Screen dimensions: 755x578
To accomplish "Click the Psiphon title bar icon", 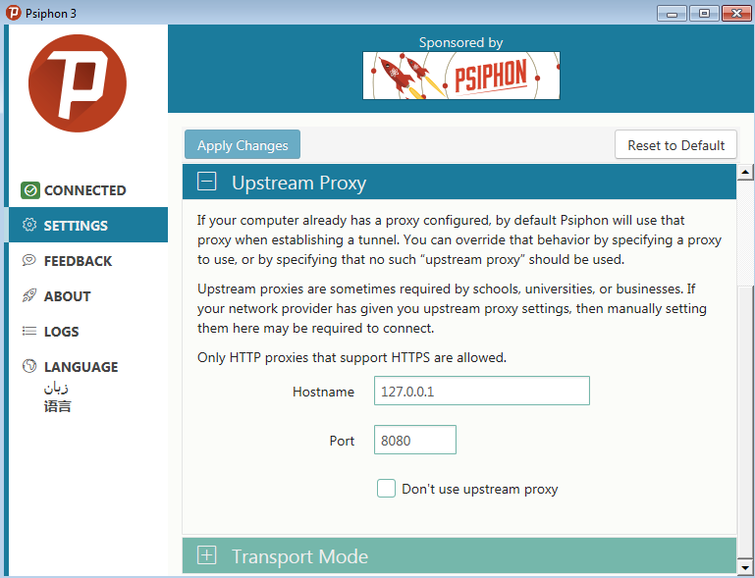I will [14, 13].
